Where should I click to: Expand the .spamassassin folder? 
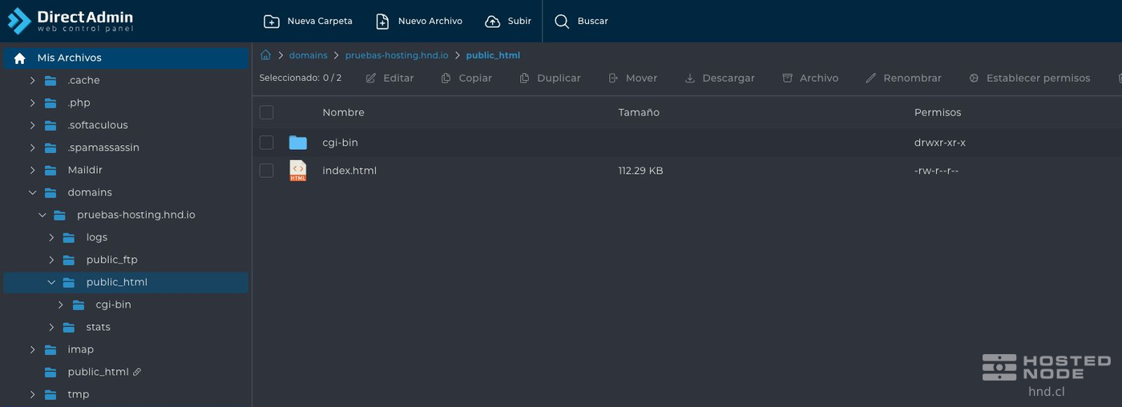click(33, 148)
